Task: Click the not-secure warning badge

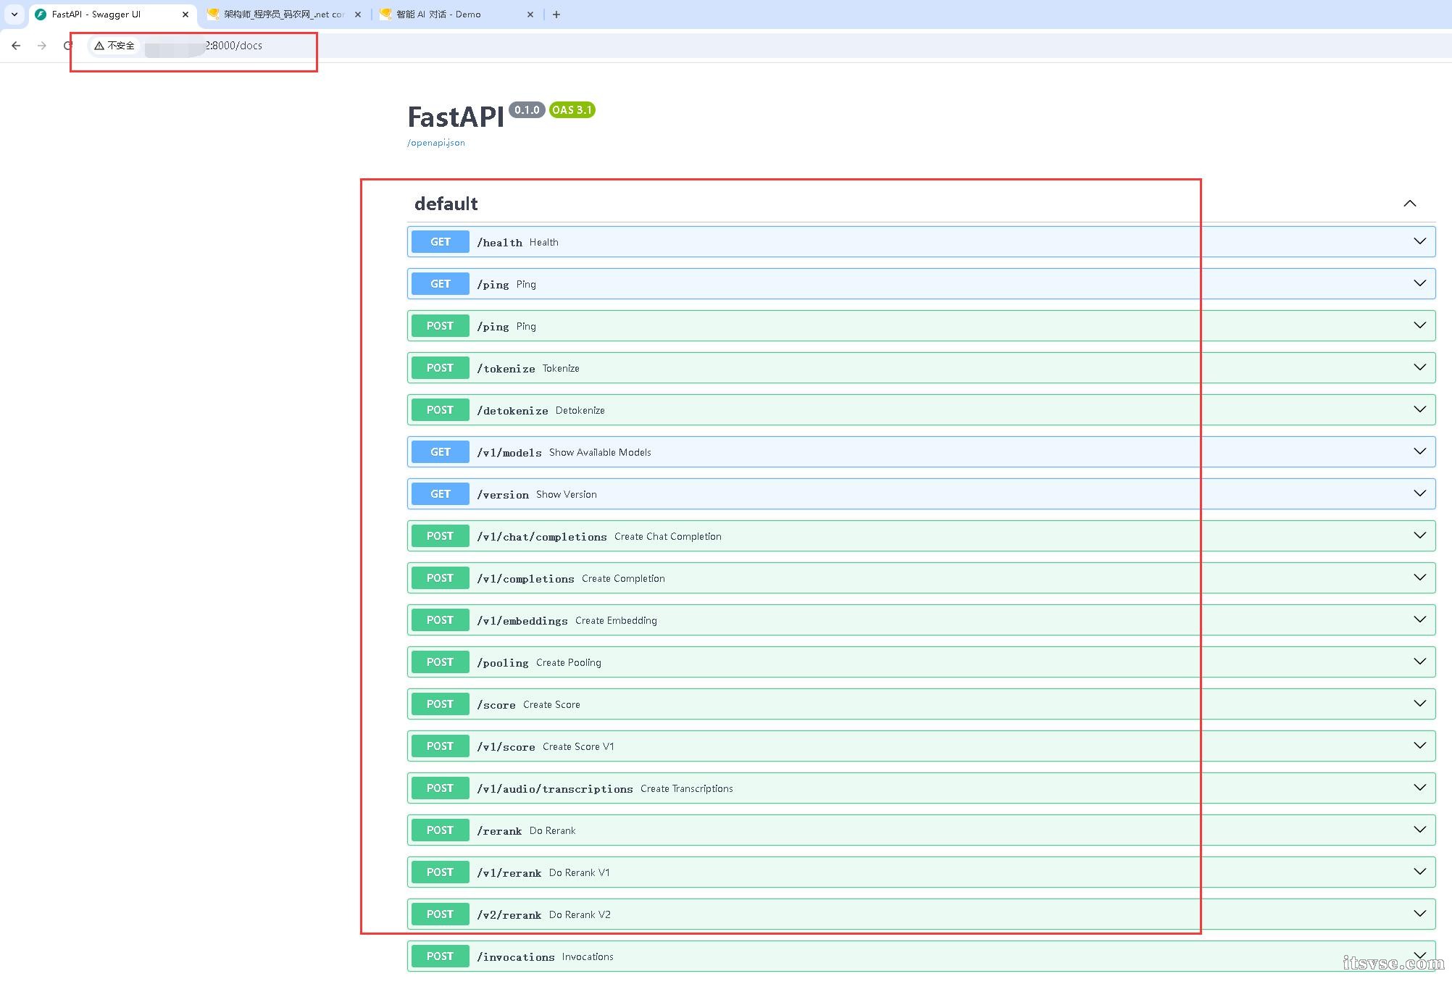Action: point(114,46)
